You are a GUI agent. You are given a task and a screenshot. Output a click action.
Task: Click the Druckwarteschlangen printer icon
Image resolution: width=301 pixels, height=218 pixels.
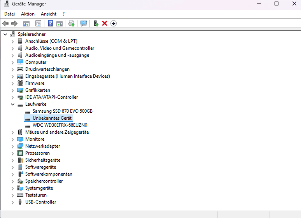(x=20, y=69)
